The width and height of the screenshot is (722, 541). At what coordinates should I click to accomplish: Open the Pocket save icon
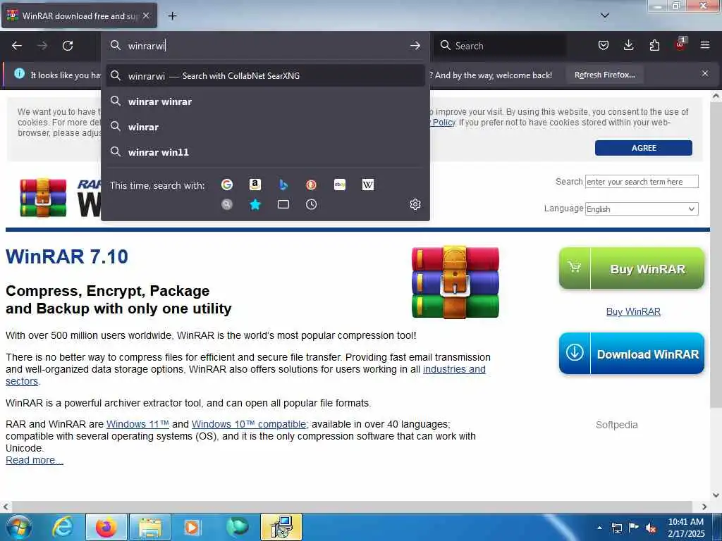(x=604, y=45)
